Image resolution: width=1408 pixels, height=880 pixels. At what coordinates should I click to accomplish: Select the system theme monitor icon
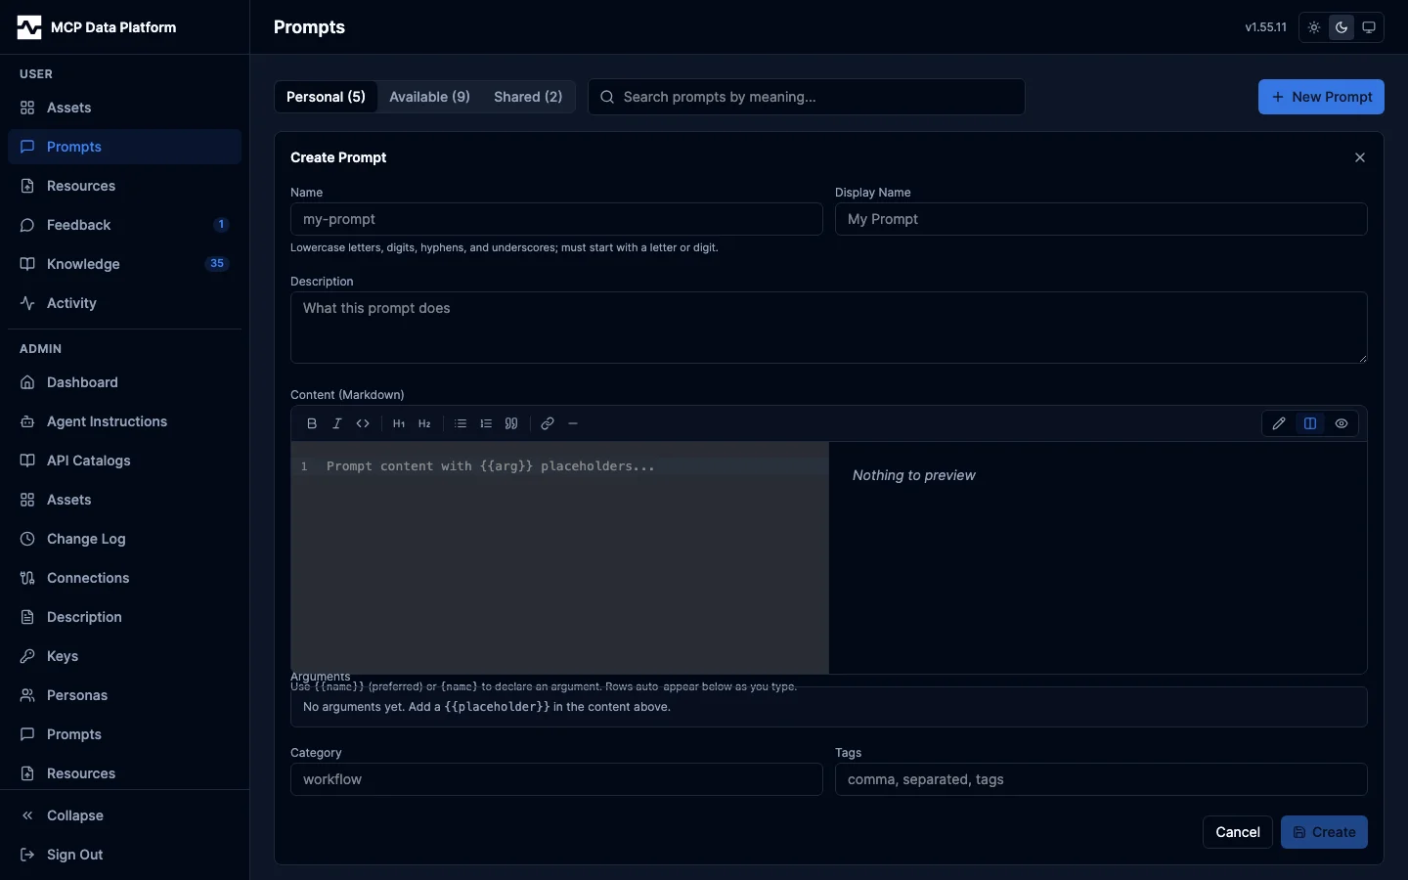[x=1369, y=27]
